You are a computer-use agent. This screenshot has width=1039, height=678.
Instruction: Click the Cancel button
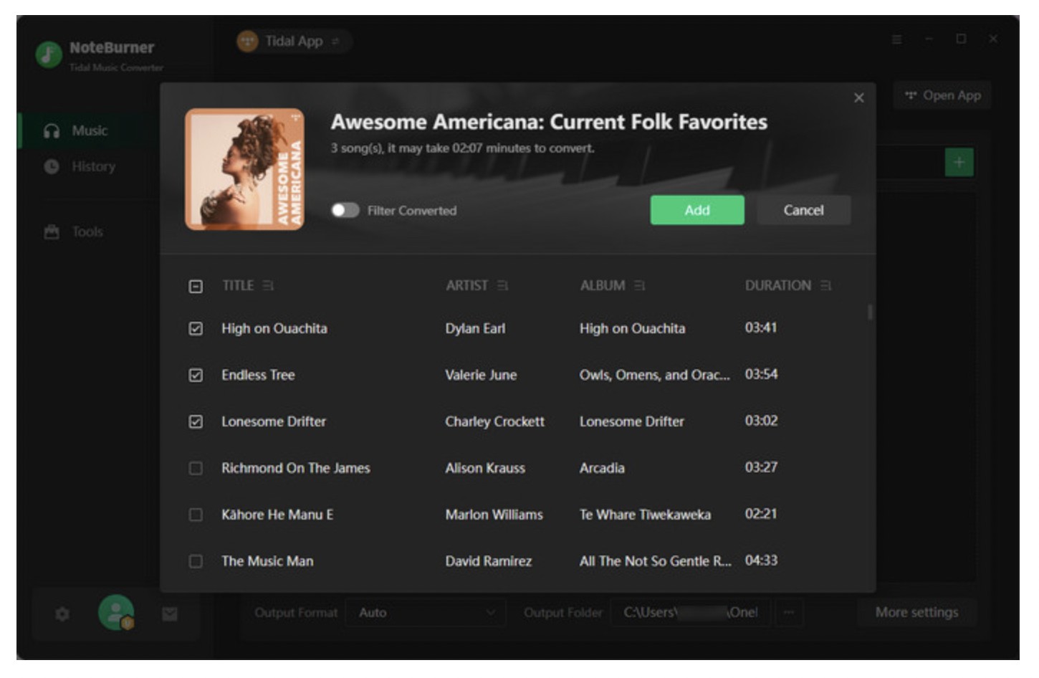click(x=803, y=210)
